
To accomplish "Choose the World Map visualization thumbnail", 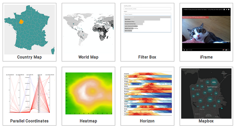I will [88, 29].
